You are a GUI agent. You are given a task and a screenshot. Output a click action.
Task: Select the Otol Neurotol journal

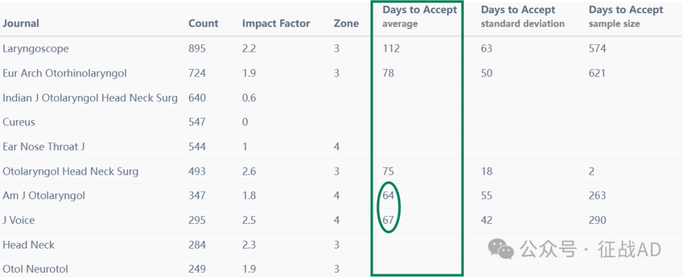pos(35,269)
